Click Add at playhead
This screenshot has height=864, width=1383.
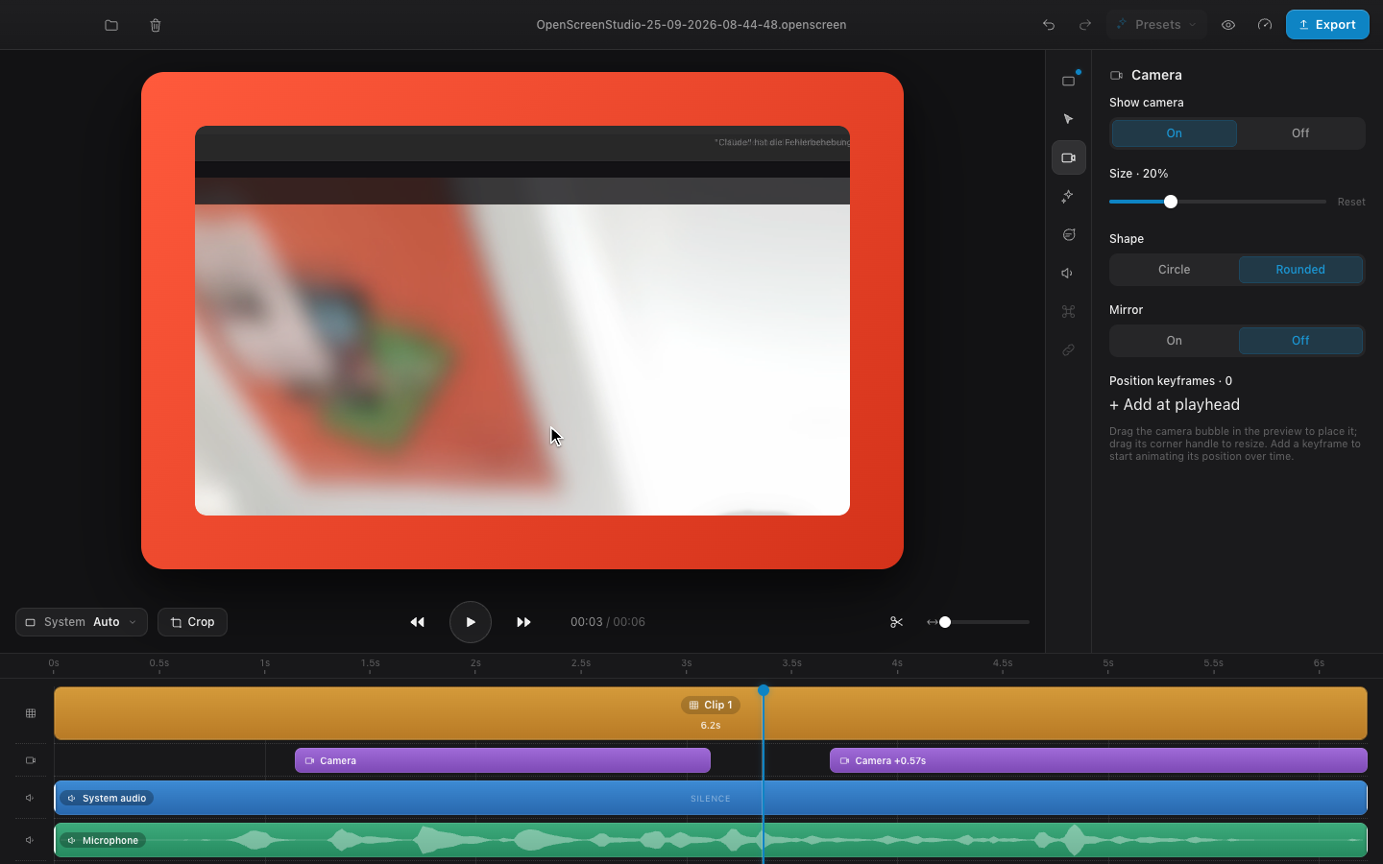1175,405
